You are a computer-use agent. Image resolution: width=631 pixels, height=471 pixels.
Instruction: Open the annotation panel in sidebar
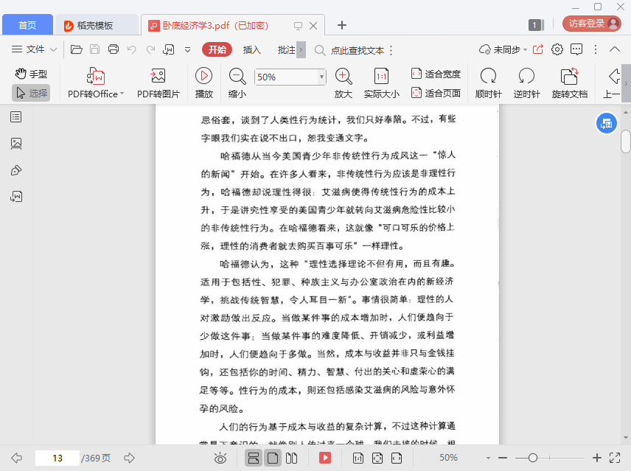pyautogui.click(x=16, y=170)
